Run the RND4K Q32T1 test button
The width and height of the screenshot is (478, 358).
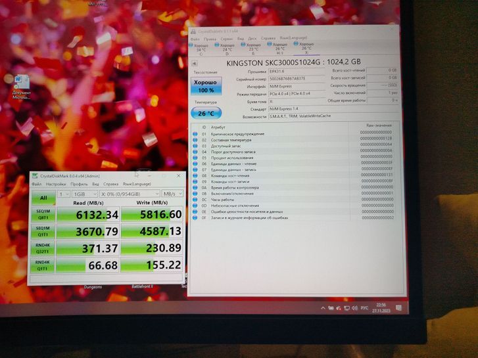43,248
